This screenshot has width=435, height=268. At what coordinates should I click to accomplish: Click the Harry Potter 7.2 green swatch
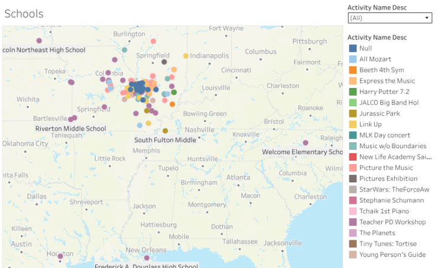[353, 91]
